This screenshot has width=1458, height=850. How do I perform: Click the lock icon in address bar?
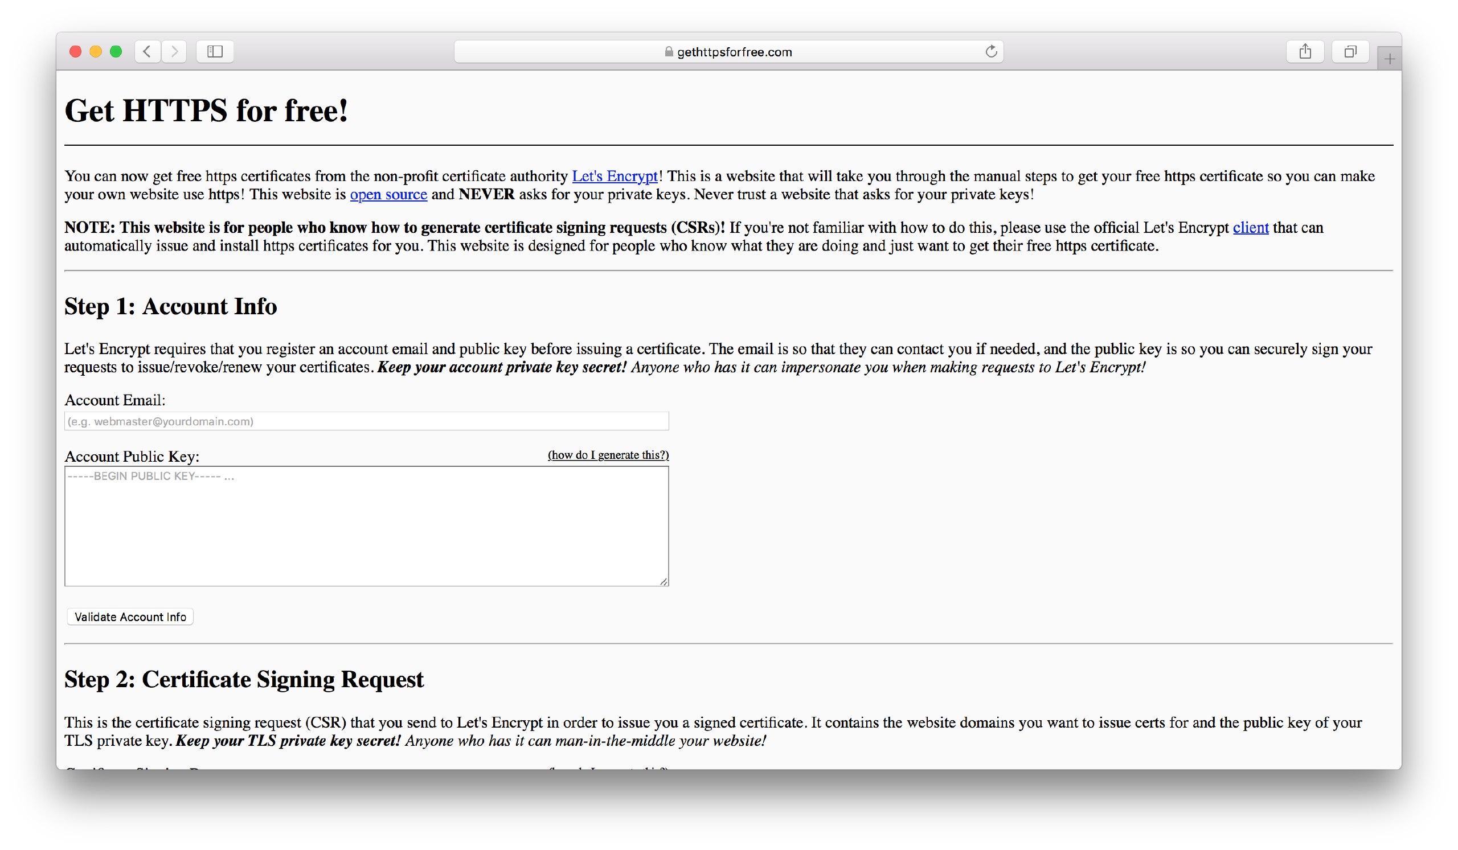click(x=669, y=51)
